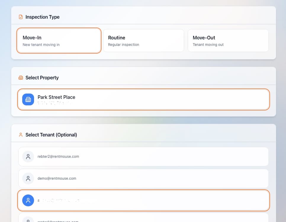The image size is (286, 222).
Task: Click the building icon beside Select Property
Action: point(20,78)
